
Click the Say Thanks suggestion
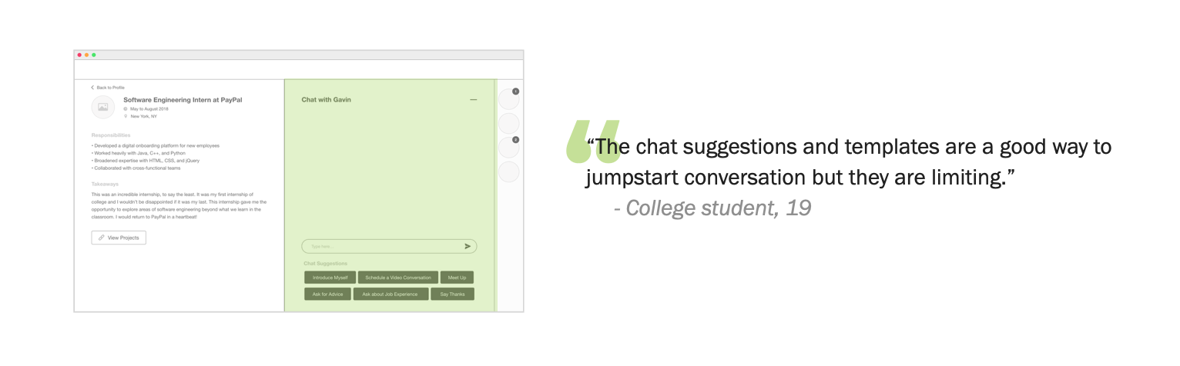(453, 294)
